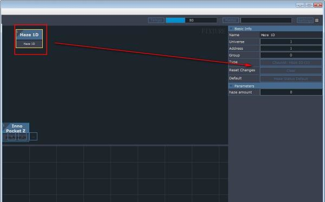The width and height of the screenshot is (325, 202).
Task: Edit the Name field showing Haze 1D
Action: coord(291,35)
